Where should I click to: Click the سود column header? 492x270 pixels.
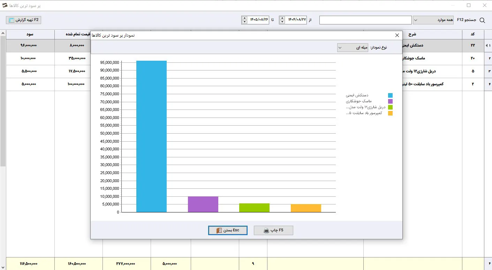(x=30, y=34)
